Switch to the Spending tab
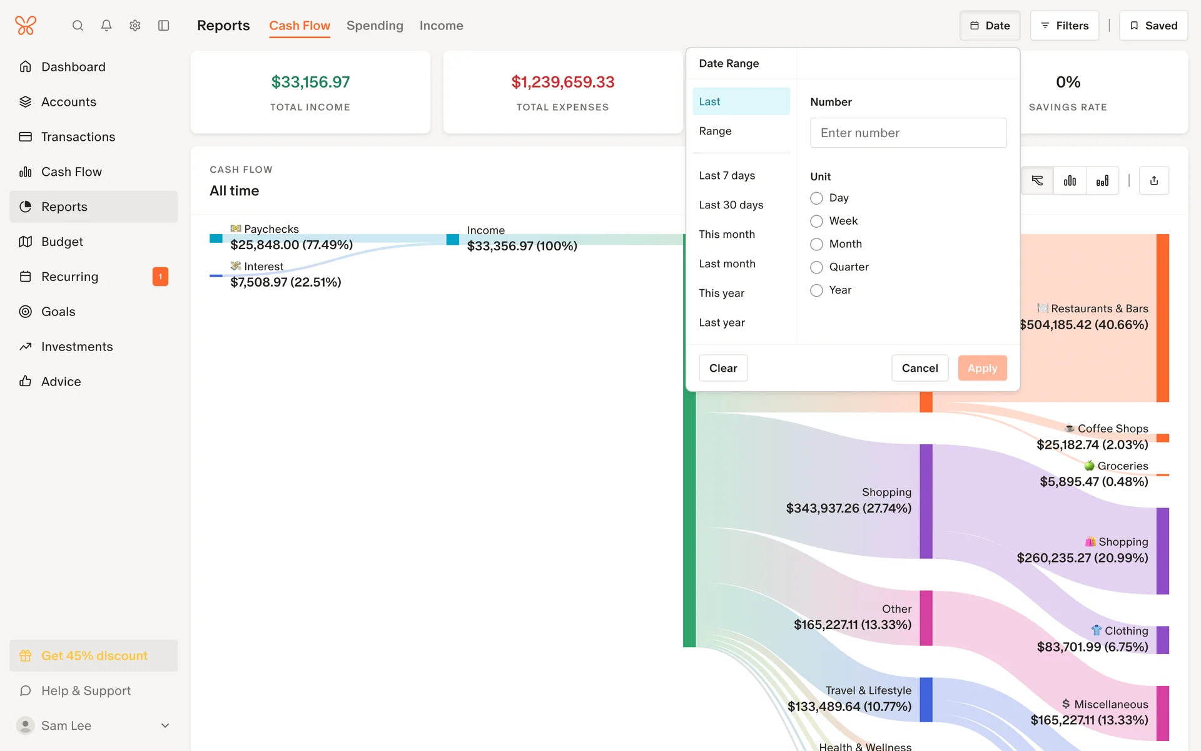Viewport: 1201px width, 751px height. pyautogui.click(x=375, y=26)
